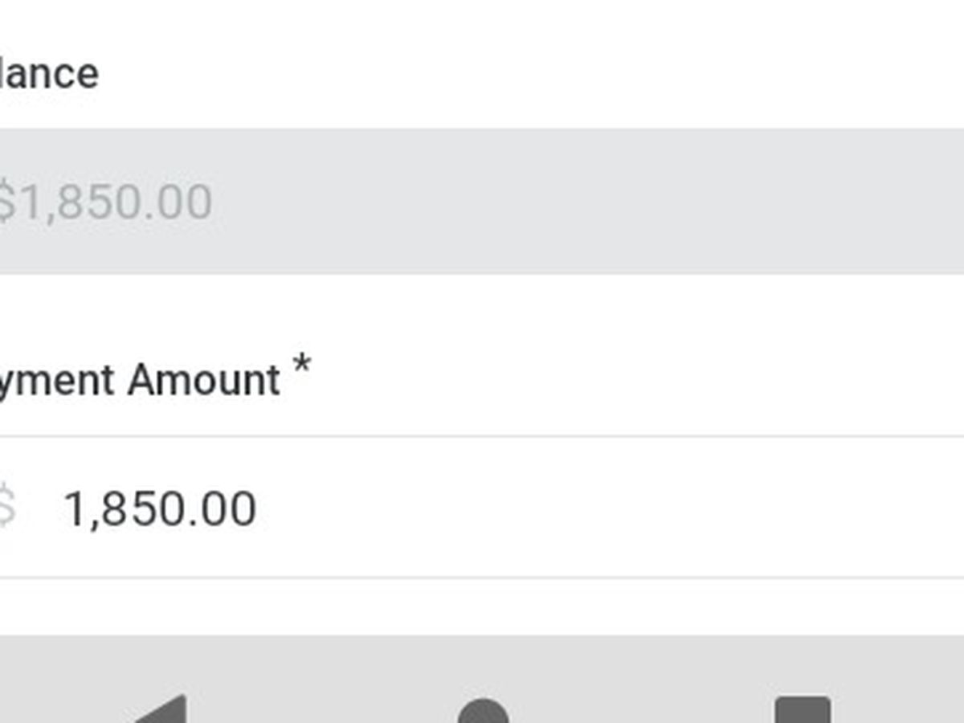Click the 1,850.00 value in Payment Amount
Viewport: 964px width, 723px height.
click(x=160, y=509)
